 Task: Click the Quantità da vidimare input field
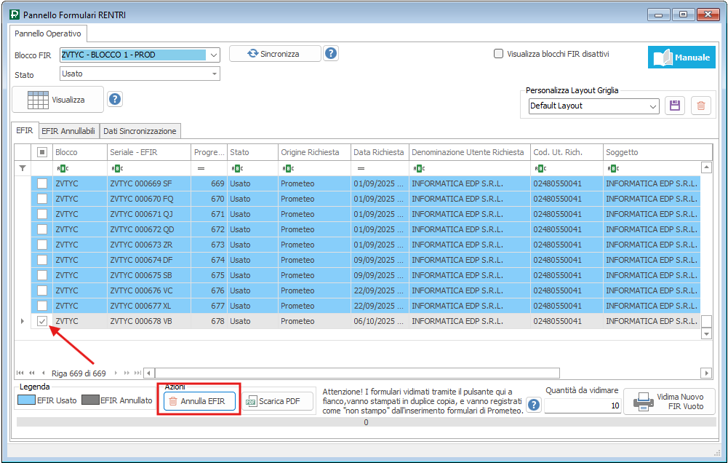[x=582, y=405]
